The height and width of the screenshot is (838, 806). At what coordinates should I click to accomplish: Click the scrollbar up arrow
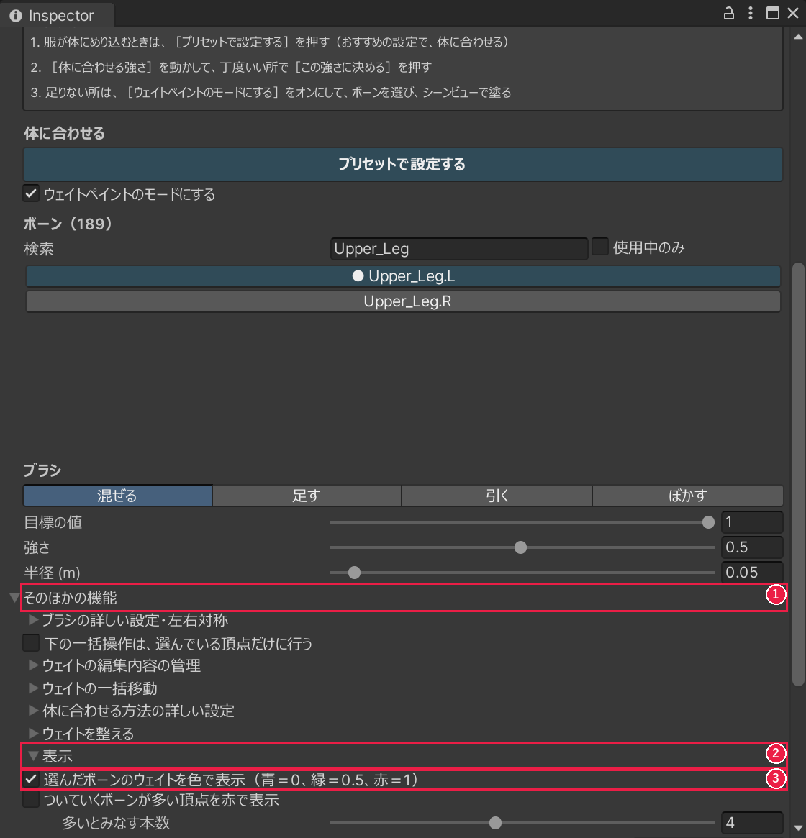pos(798,37)
